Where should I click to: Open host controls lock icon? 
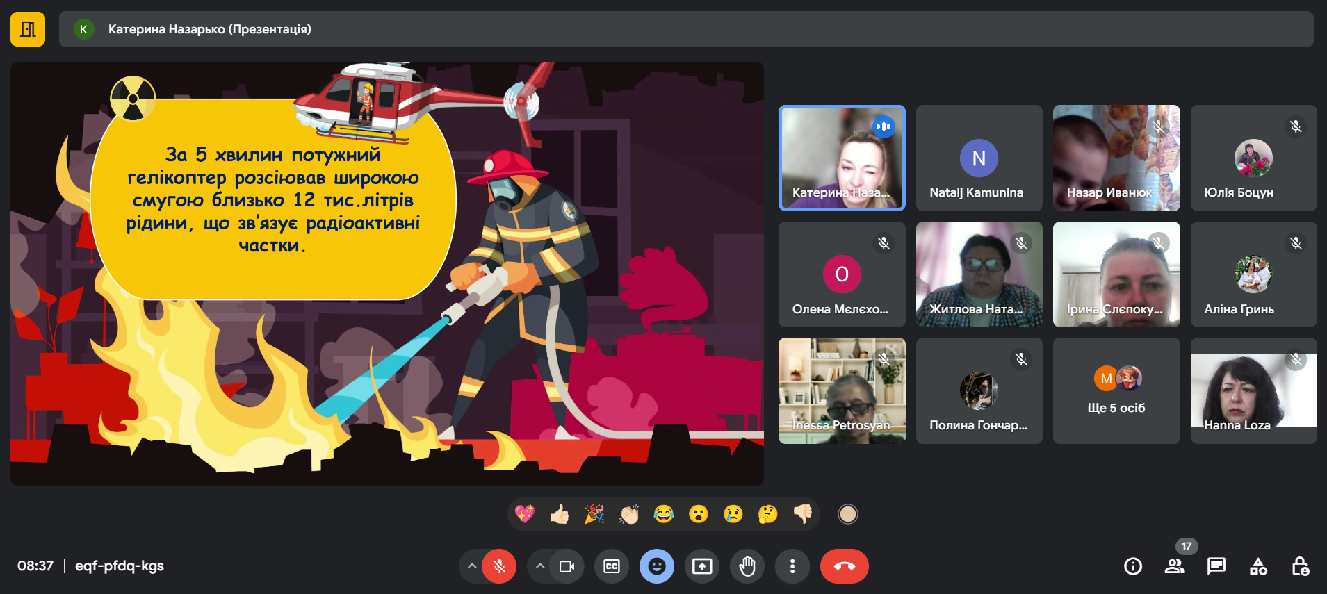(x=1300, y=566)
